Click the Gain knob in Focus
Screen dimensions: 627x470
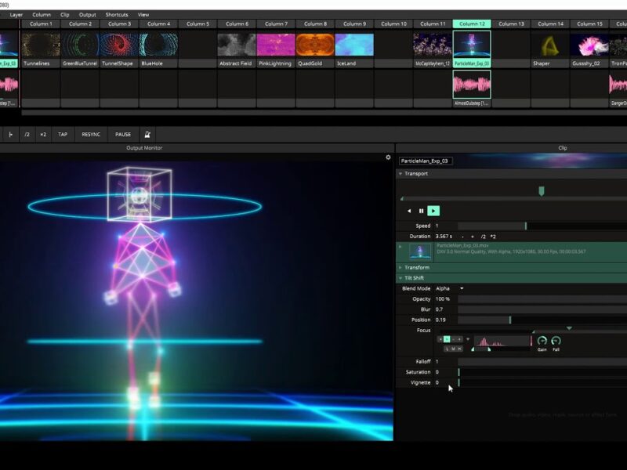(542, 341)
